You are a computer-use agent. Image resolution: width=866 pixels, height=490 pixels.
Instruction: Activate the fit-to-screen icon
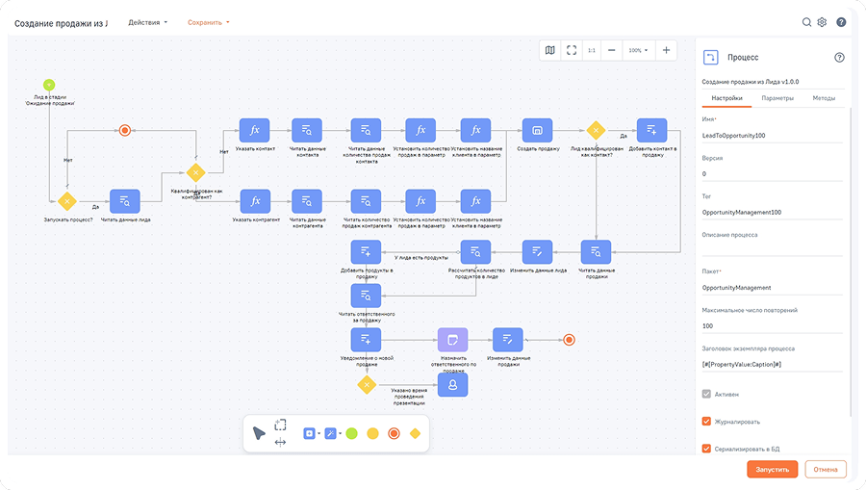coord(572,50)
